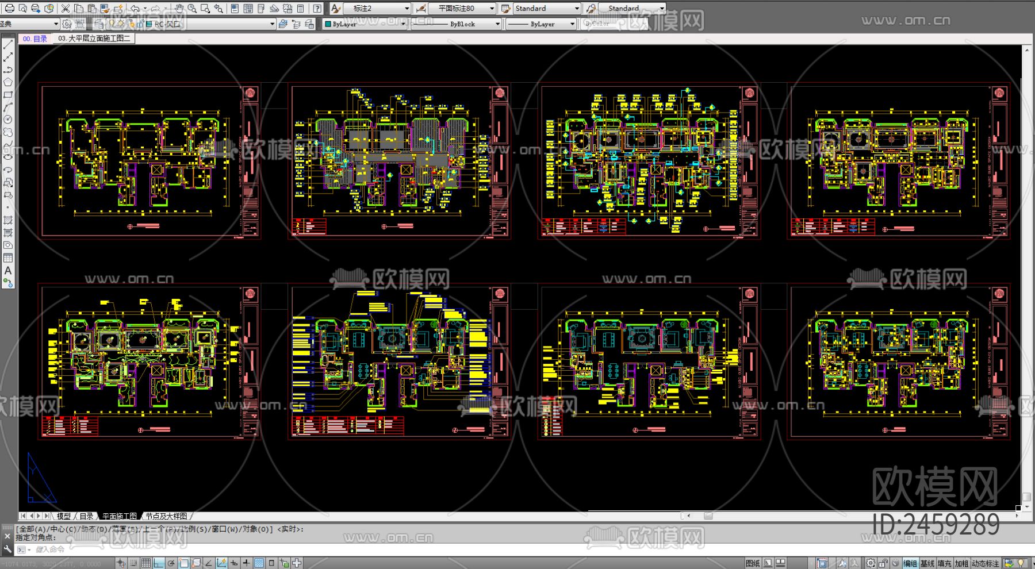Open the ByLayer lineweight dropdown
Screen dimensions: 1035x569
(540, 24)
